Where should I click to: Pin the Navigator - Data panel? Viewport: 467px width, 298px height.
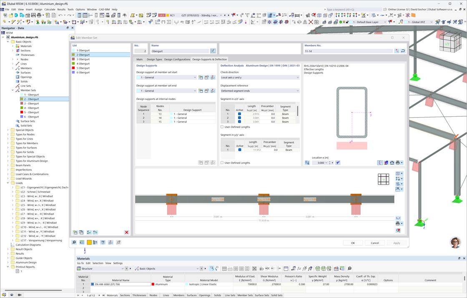click(x=67, y=28)
